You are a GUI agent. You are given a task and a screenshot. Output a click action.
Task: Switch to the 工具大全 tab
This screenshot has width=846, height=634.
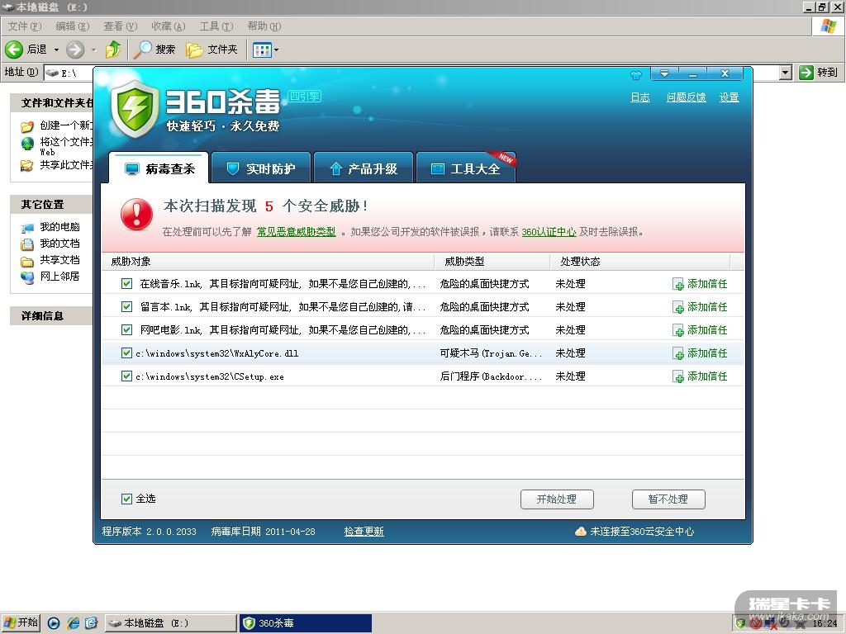tap(466, 168)
